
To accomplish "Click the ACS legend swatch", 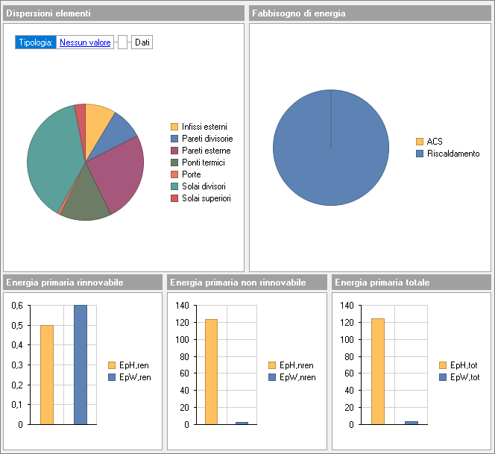I will point(420,142).
